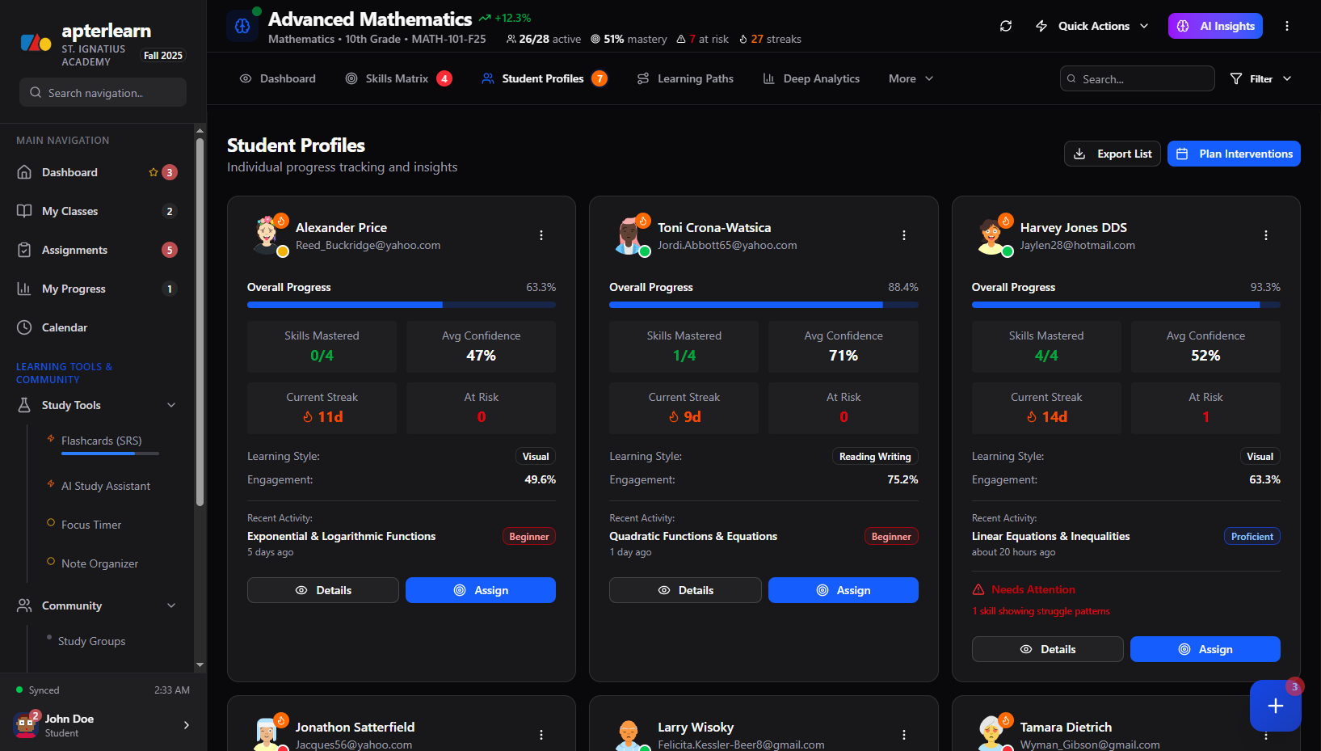Expand the Quick Actions dropdown

click(x=1091, y=26)
